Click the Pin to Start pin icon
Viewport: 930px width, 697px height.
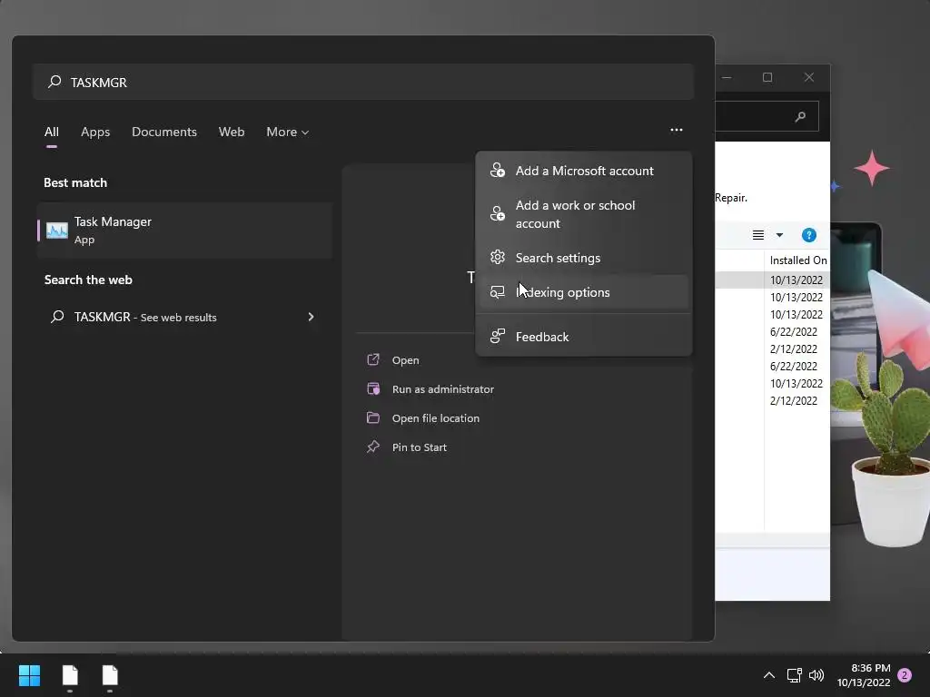click(x=373, y=447)
